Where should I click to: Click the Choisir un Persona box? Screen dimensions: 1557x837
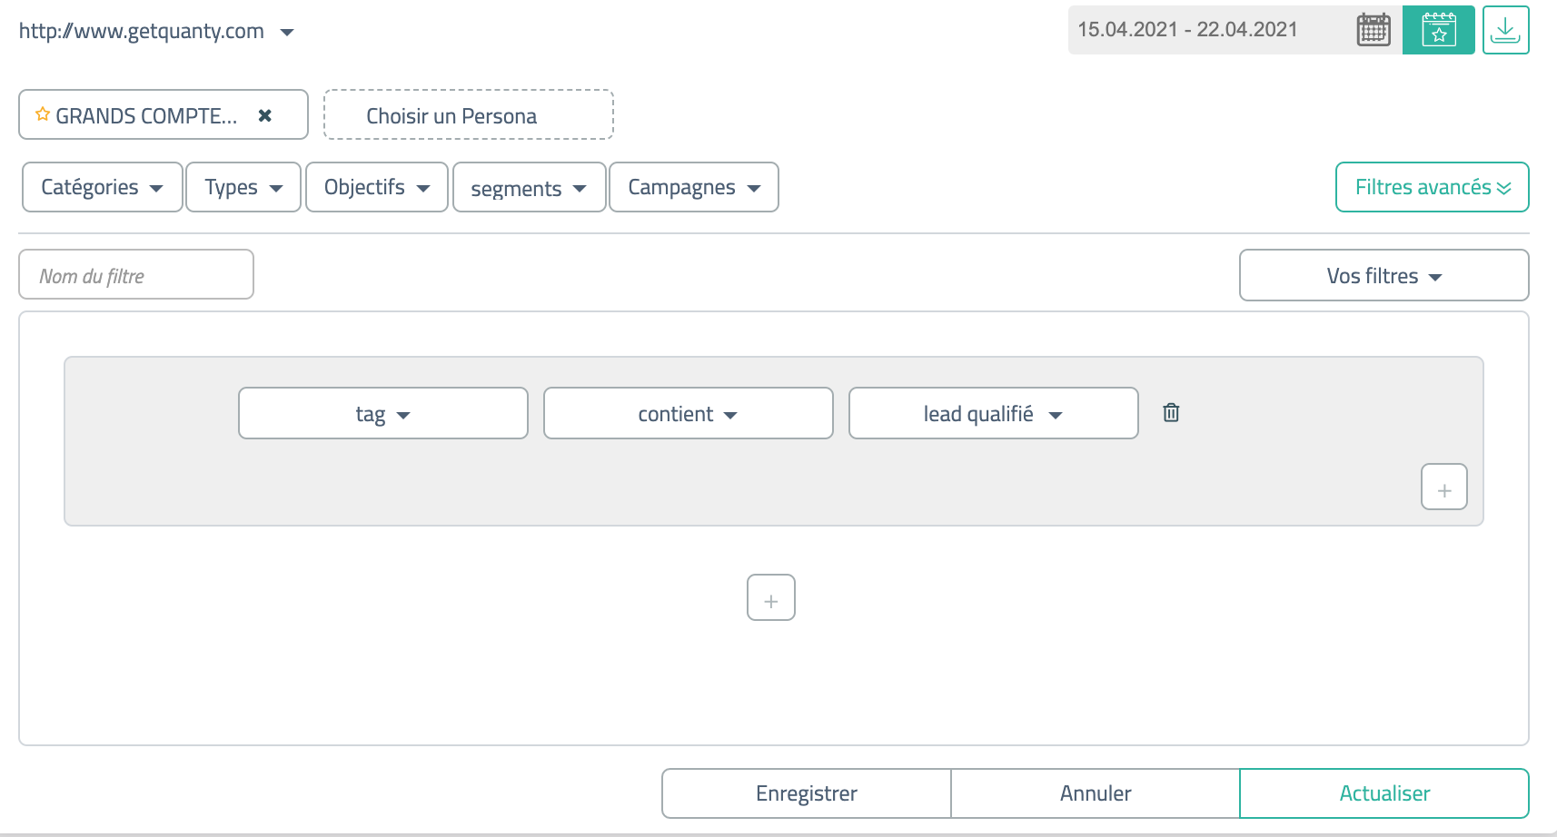tap(469, 114)
